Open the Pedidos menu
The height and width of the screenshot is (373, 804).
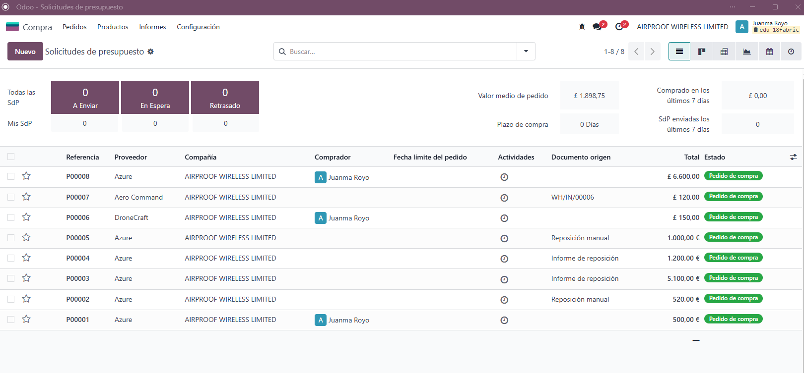[74, 27]
